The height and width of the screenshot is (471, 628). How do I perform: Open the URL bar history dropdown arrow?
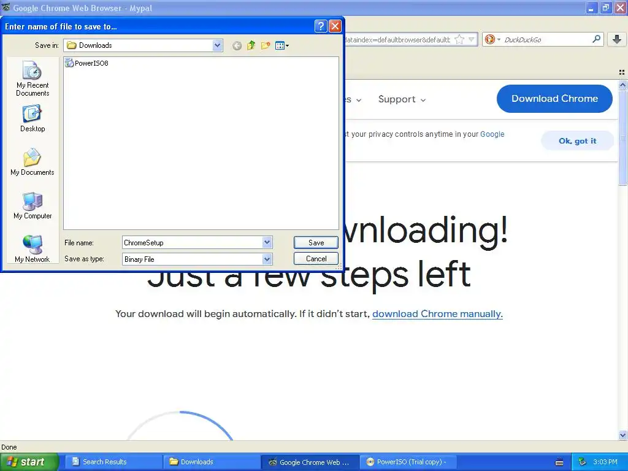coord(472,40)
